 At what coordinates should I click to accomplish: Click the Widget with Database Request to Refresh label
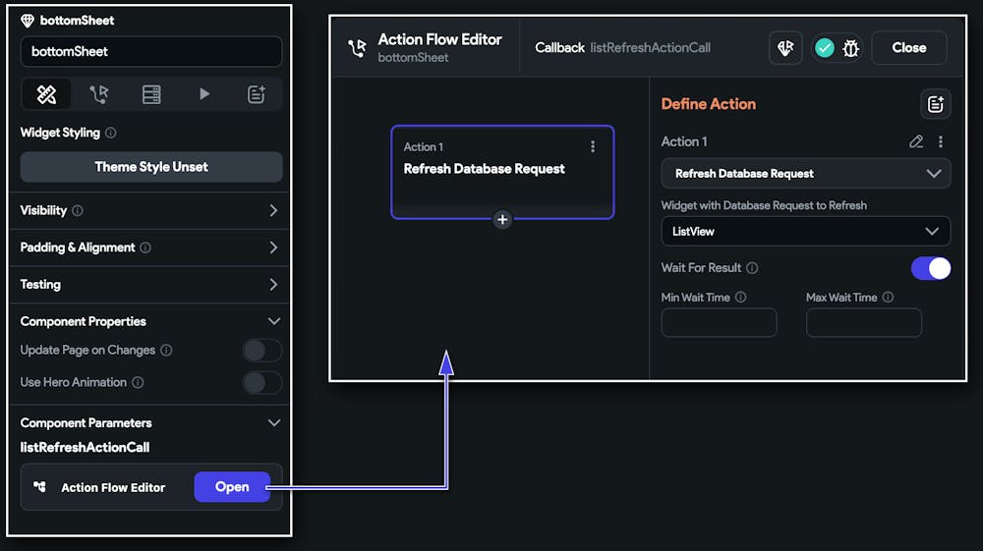tap(764, 205)
